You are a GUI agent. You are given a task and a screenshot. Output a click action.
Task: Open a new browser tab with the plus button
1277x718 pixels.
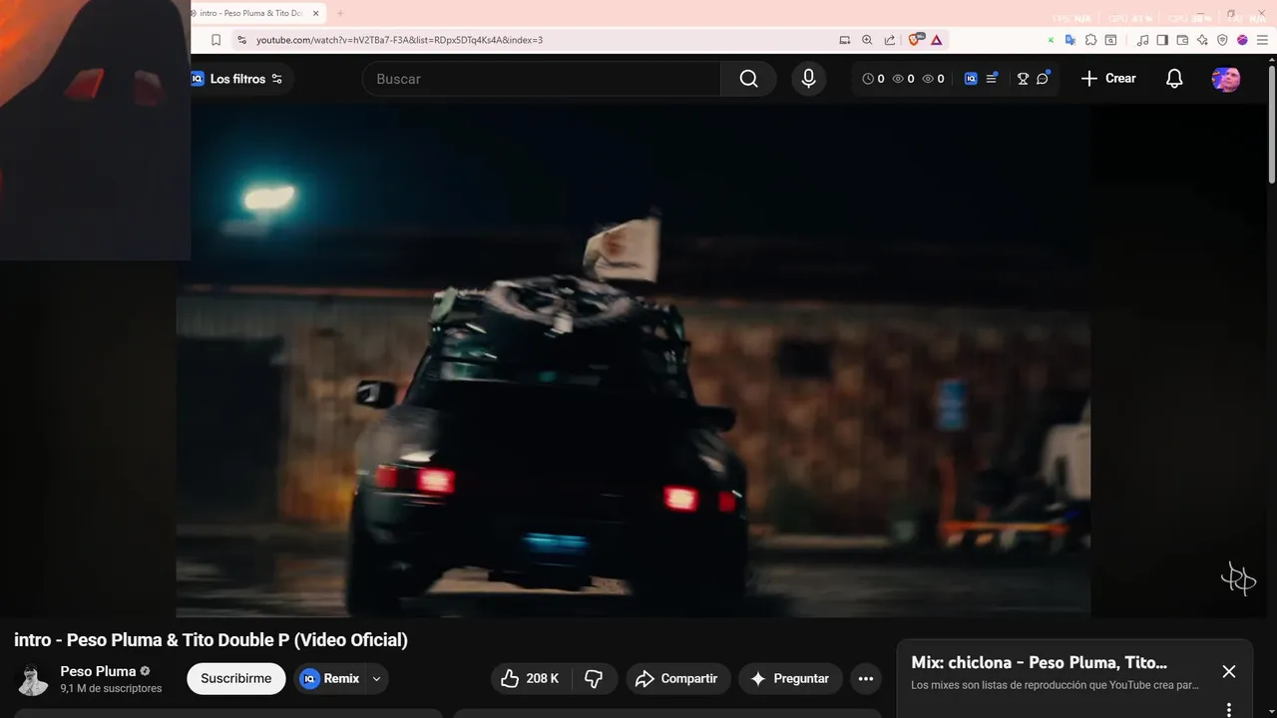point(339,13)
